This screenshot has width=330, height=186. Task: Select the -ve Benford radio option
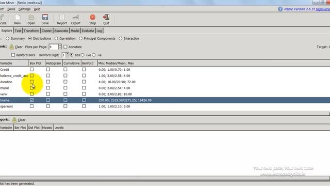94,55
